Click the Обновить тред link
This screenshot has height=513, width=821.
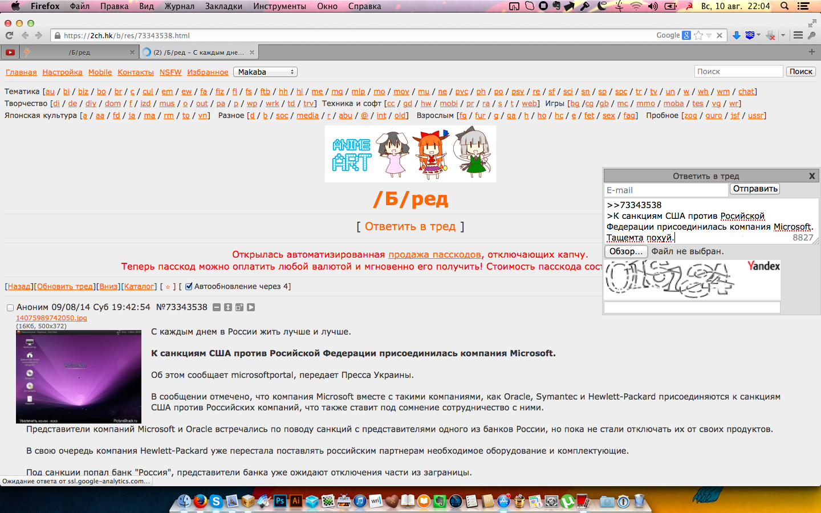[x=65, y=287]
